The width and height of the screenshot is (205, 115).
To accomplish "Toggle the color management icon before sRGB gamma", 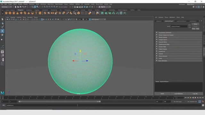I will click(90, 19).
